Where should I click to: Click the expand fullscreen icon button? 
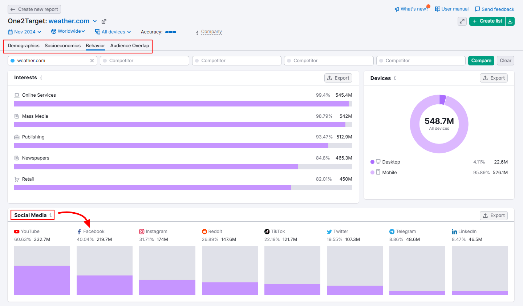(462, 21)
